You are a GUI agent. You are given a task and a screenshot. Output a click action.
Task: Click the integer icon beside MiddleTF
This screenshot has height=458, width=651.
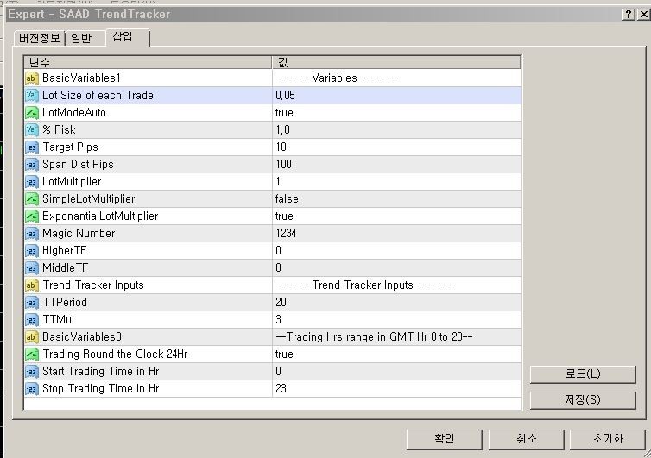click(32, 268)
